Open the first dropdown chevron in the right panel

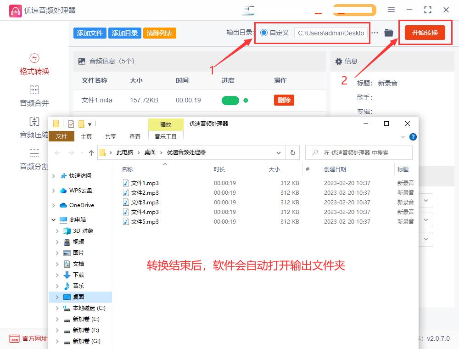point(425,201)
